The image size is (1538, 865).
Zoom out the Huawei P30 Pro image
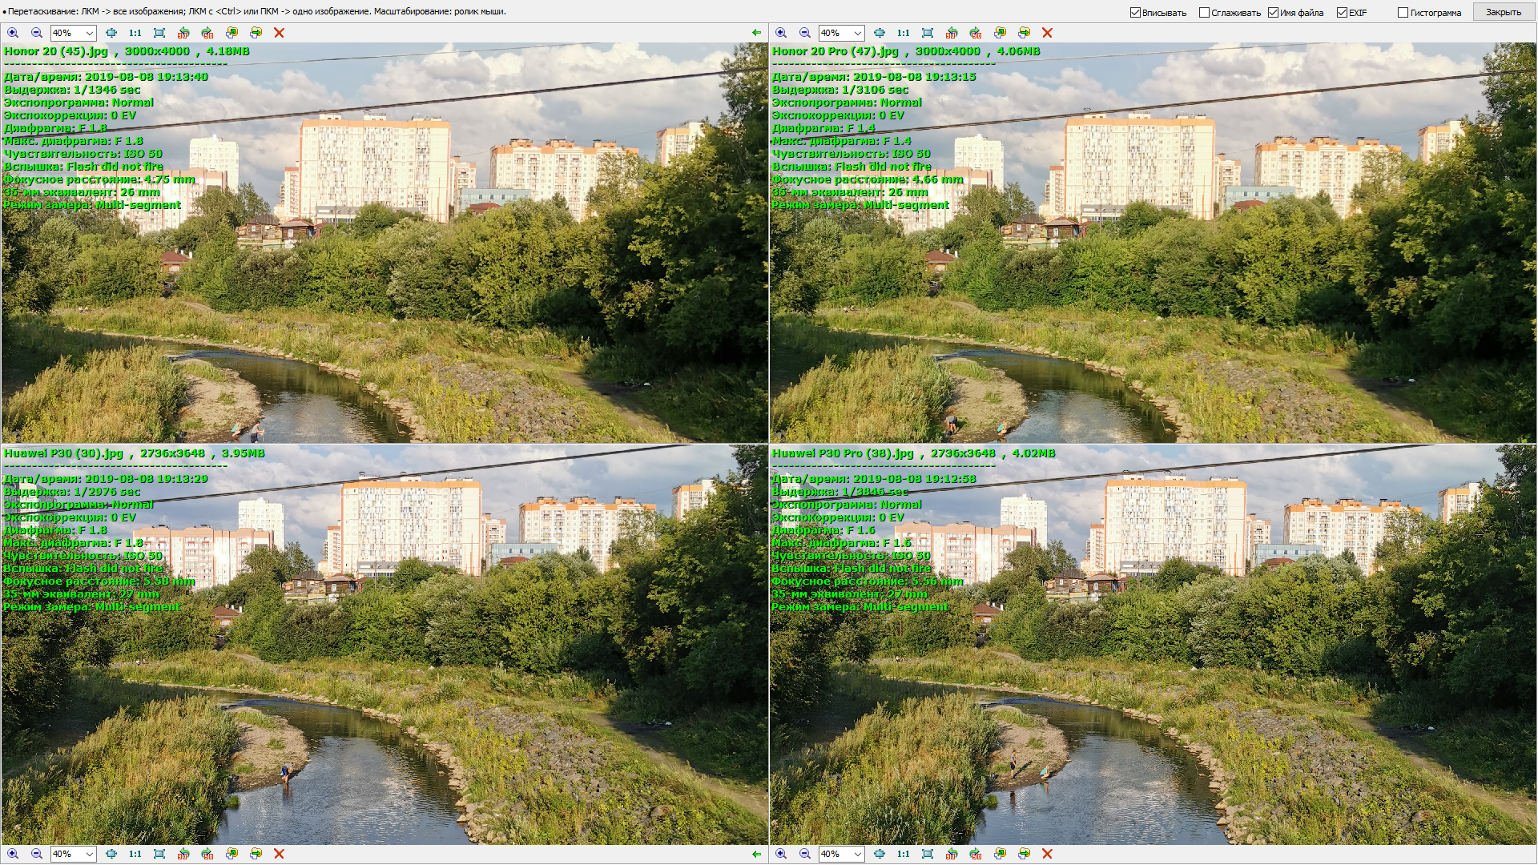point(805,854)
